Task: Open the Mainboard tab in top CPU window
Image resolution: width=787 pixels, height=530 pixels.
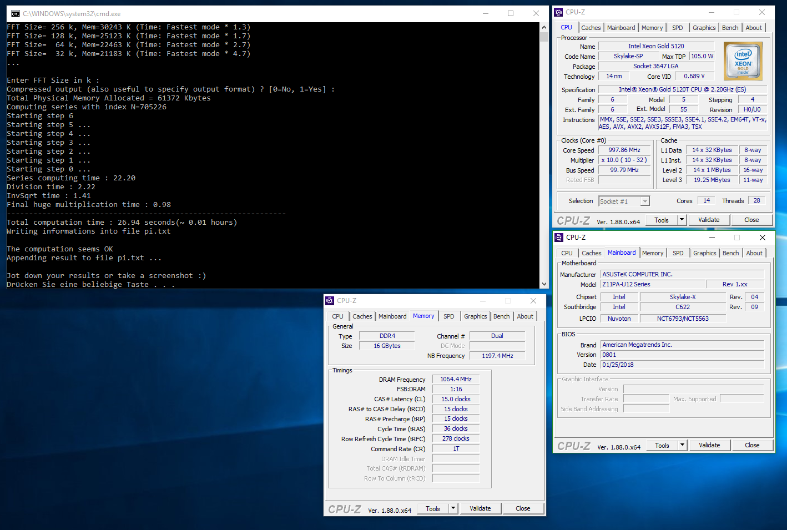Action: [x=621, y=28]
